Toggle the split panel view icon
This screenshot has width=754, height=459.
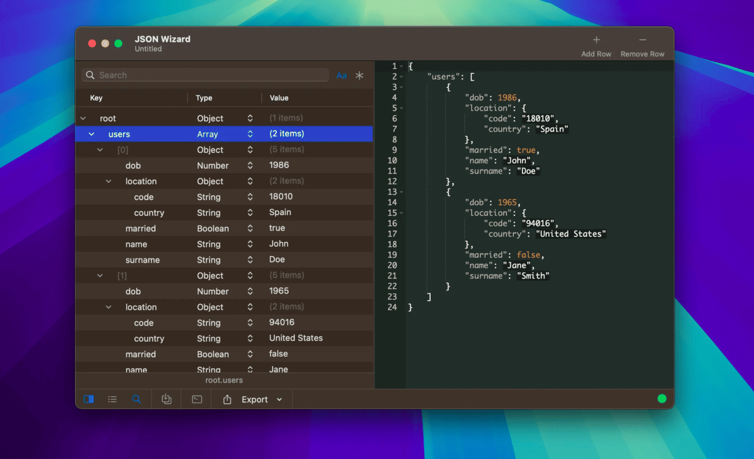click(x=89, y=399)
